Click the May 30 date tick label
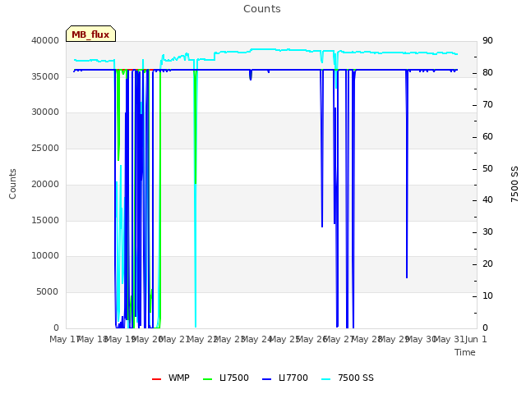 click(422, 339)
